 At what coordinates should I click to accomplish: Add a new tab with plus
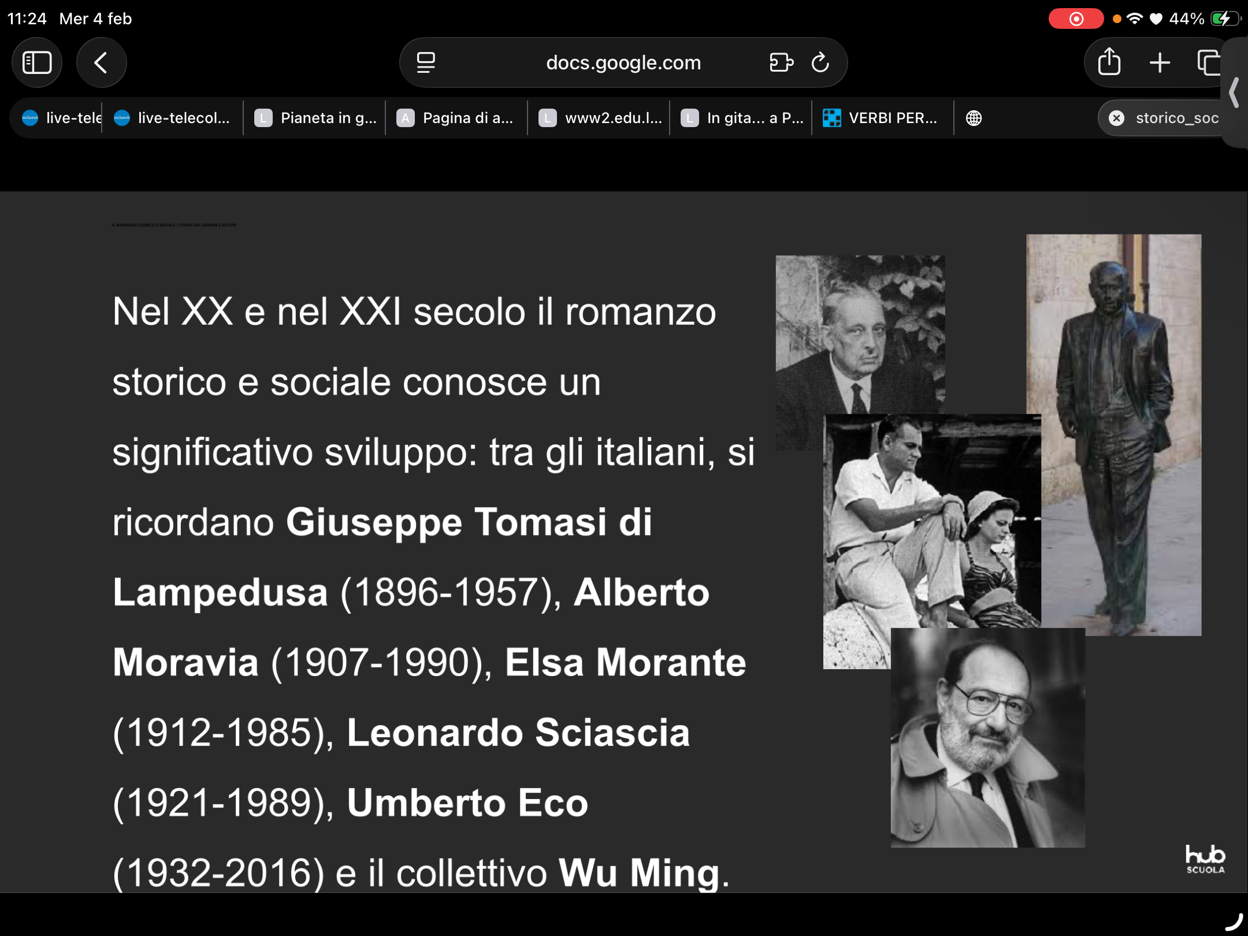tap(1160, 62)
